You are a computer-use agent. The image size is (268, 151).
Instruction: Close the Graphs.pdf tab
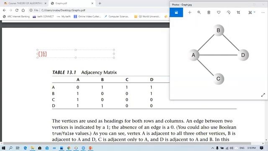92,3
